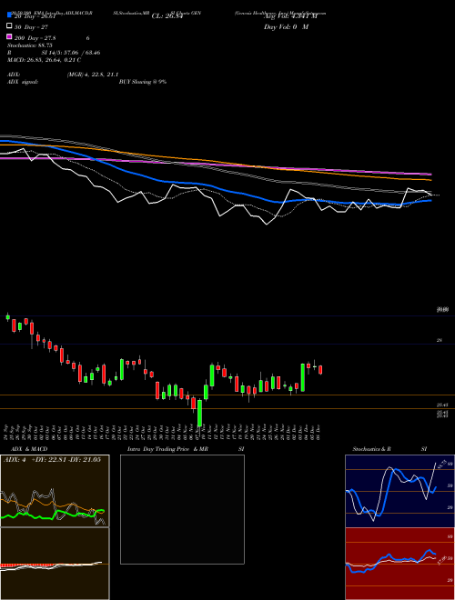This screenshot has height=600, width=455.
Task: Click the 'Avg Vol: 4.341 M' value
Action: pos(290,16)
